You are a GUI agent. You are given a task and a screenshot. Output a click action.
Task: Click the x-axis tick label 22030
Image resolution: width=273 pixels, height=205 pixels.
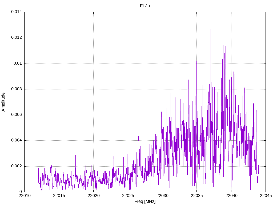[162, 196]
